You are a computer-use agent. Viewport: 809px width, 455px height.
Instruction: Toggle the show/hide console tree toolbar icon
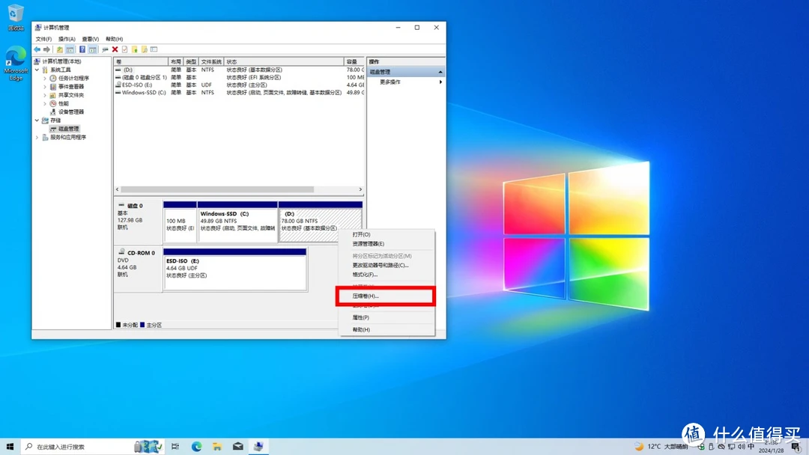click(70, 49)
